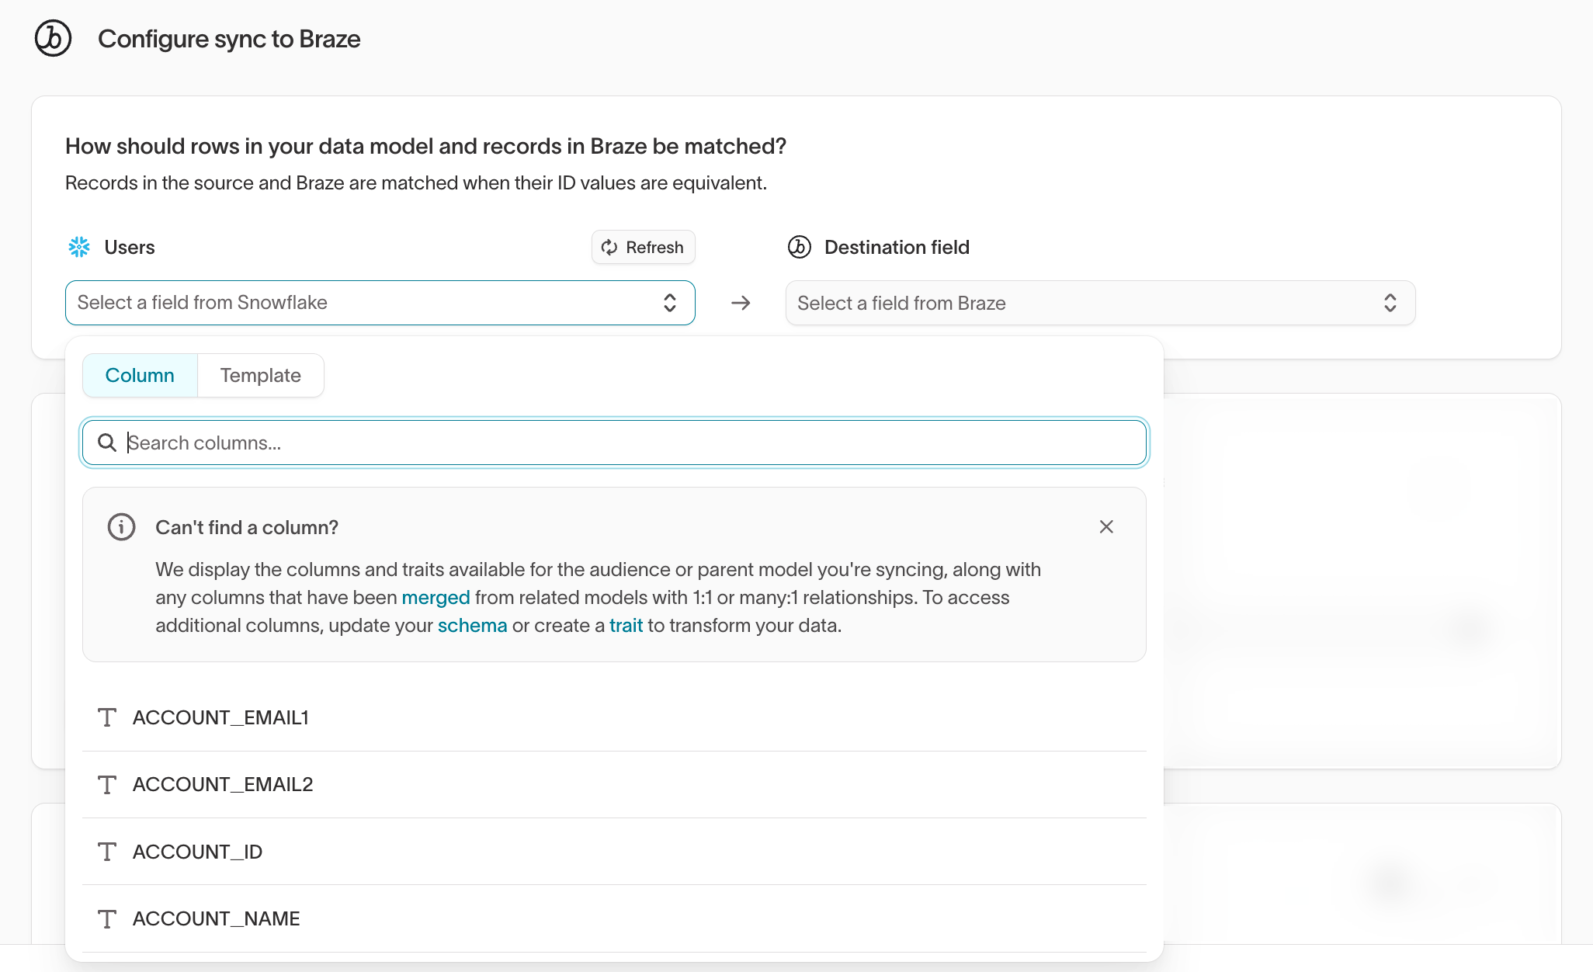Select the ACCOUNT_ID column
The image size is (1593, 972).
(x=614, y=852)
